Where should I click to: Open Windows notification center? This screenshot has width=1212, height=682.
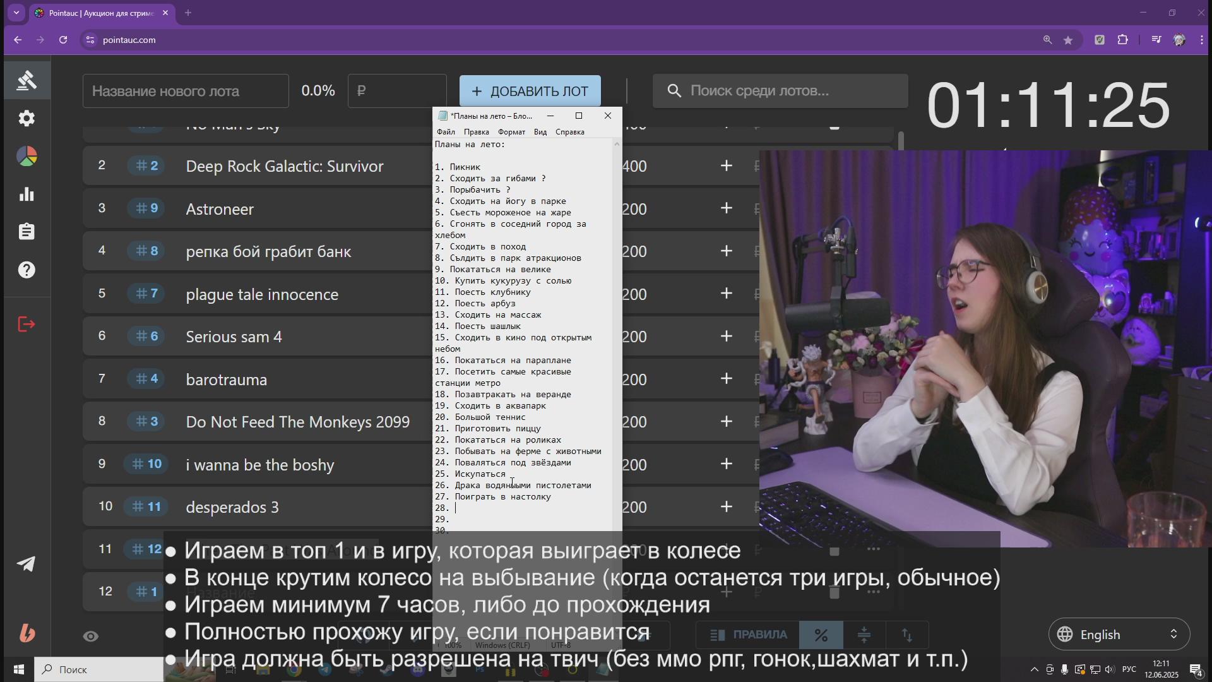tap(1196, 669)
